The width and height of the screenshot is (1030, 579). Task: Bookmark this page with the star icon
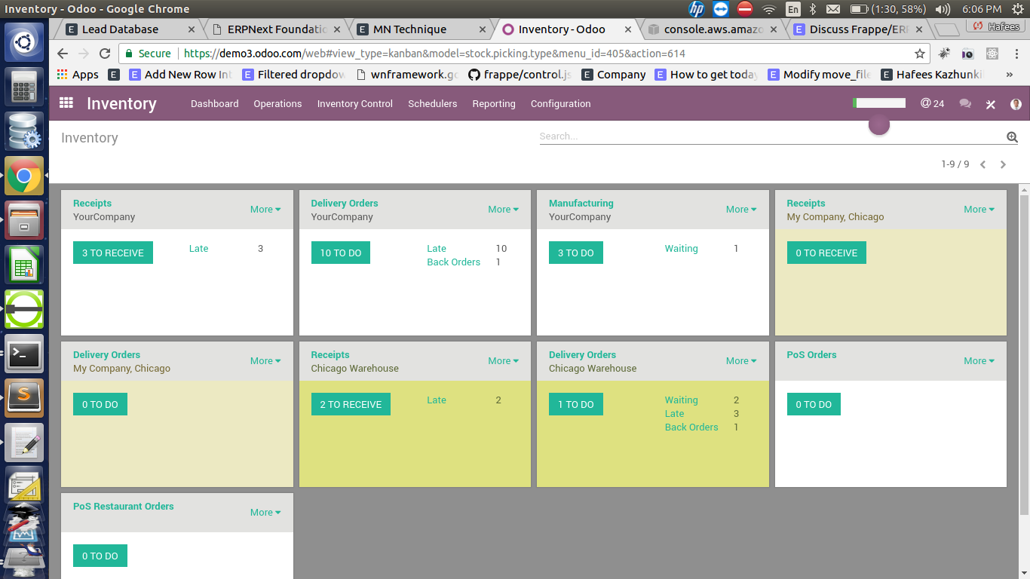920,54
